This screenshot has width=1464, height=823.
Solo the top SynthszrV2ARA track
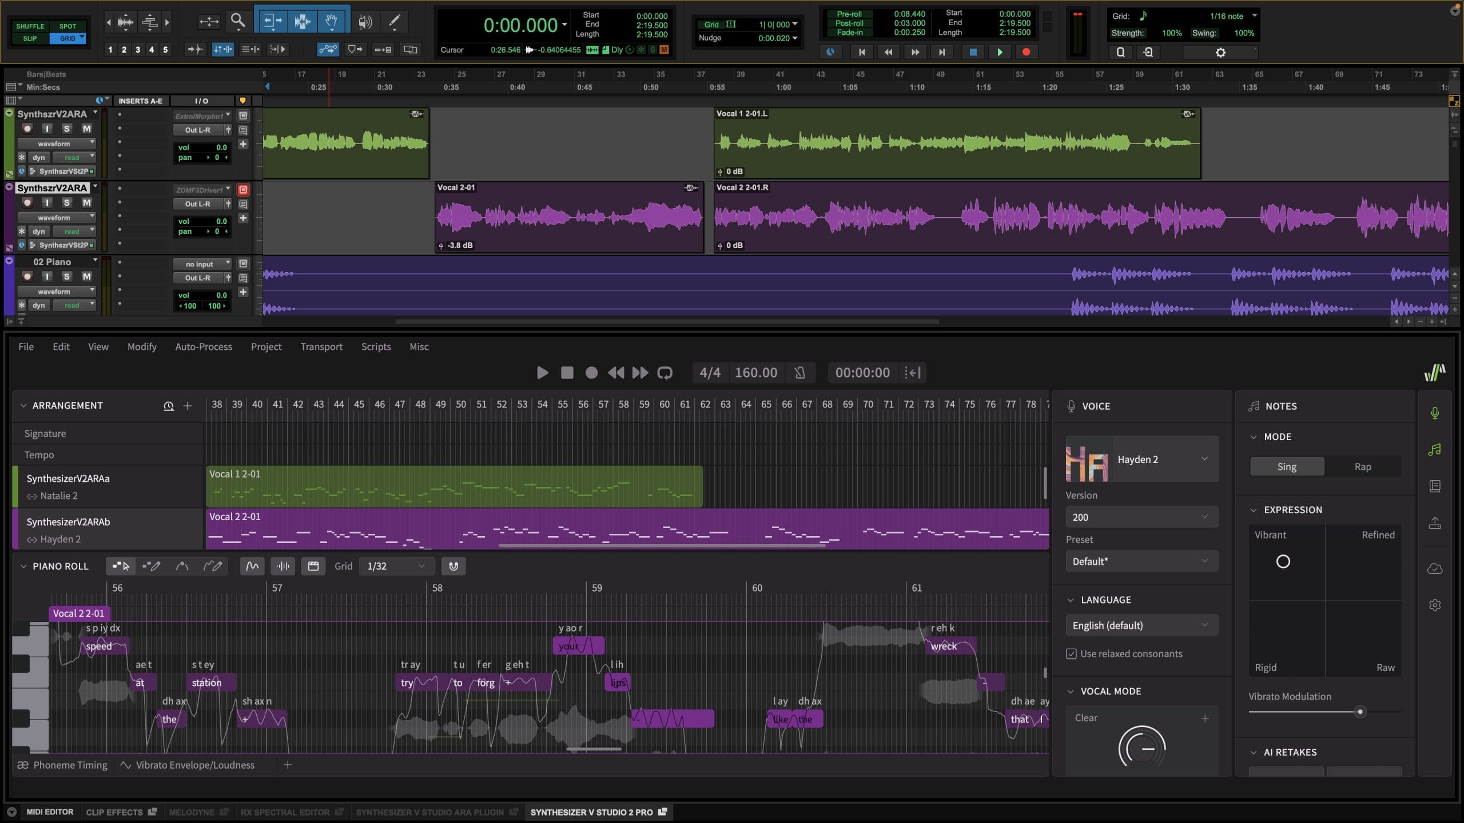[67, 129]
